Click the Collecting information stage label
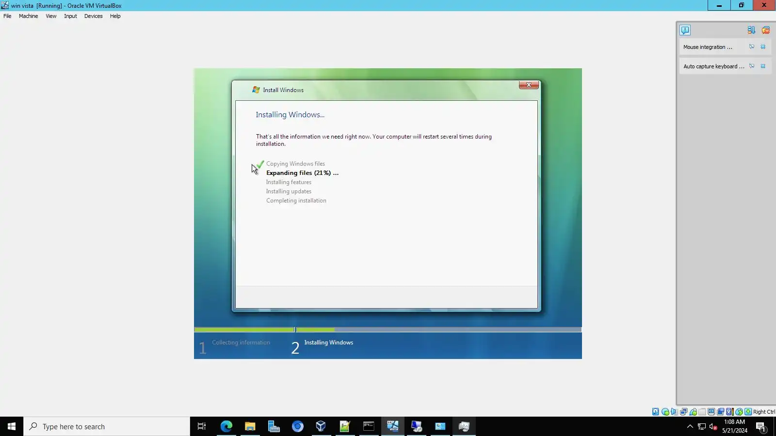The height and width of the screenshot is (436, 776). pyautogui.click(x=241, y=343)
